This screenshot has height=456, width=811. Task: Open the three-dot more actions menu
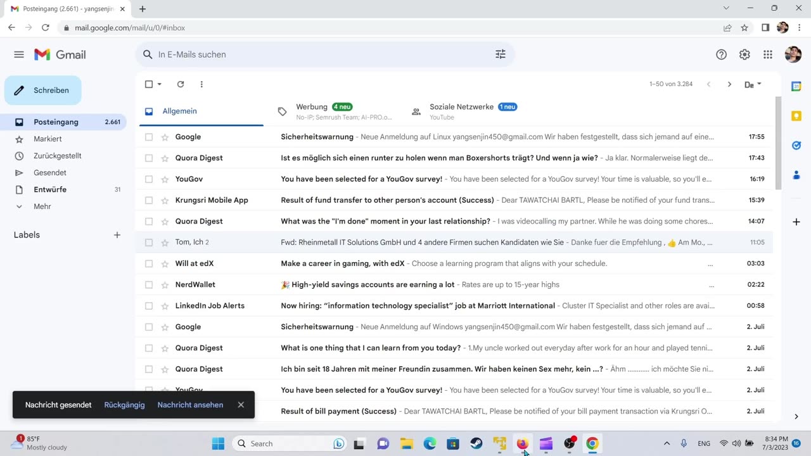tap(201, 84)
